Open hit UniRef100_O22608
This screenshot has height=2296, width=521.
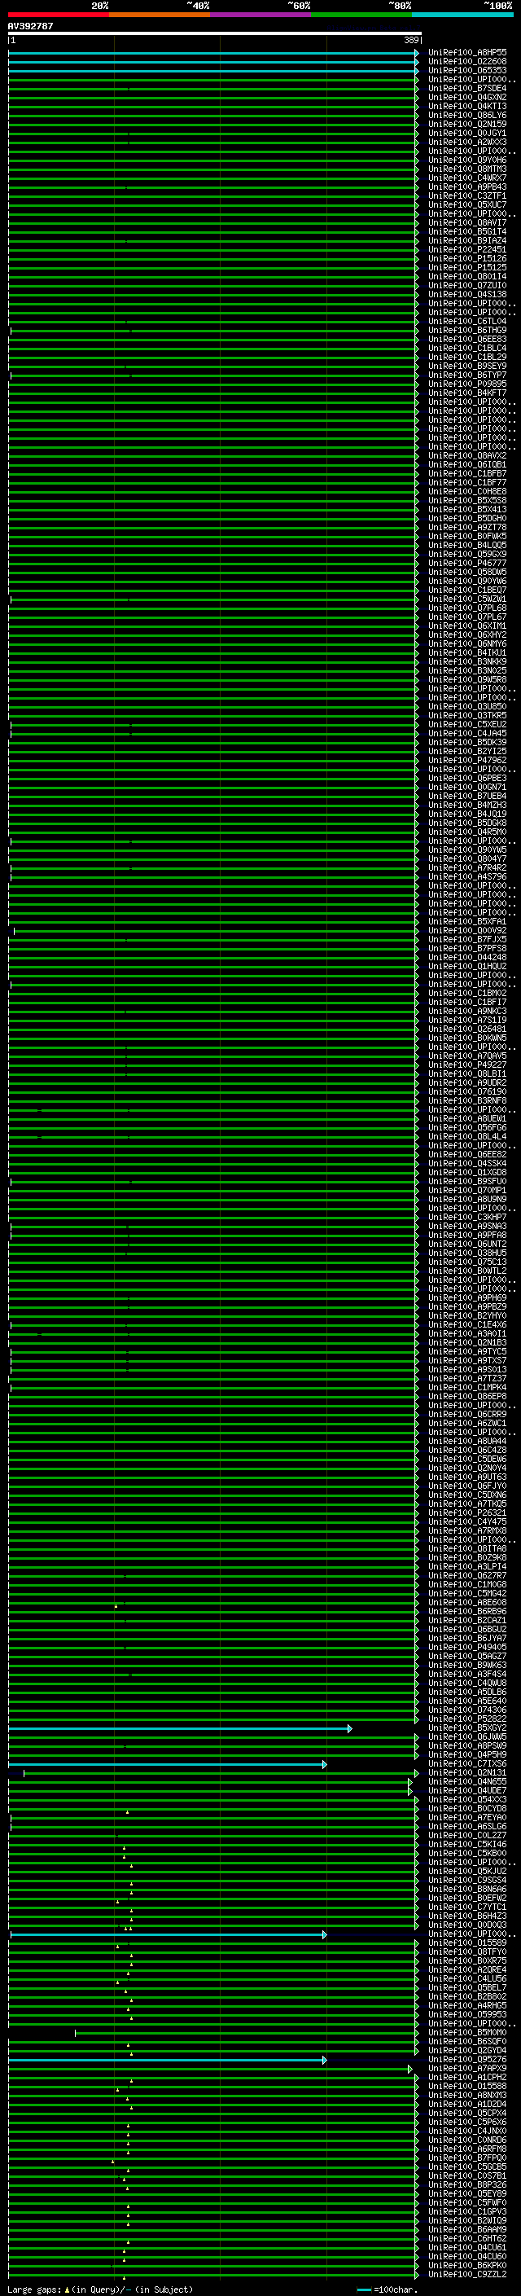[x=467, y=62]
